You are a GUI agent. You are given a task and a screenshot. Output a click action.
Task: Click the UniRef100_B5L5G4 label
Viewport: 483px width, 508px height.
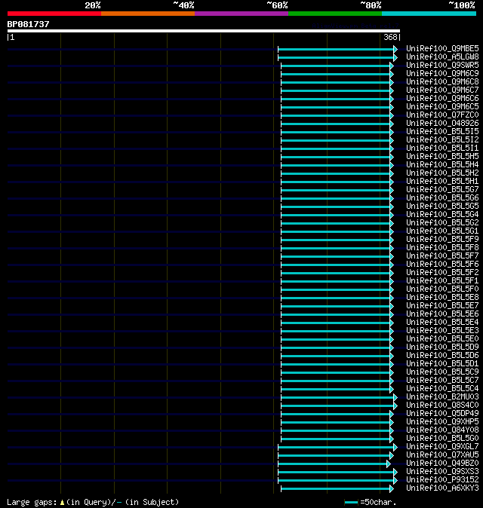[x=442, y=215]
